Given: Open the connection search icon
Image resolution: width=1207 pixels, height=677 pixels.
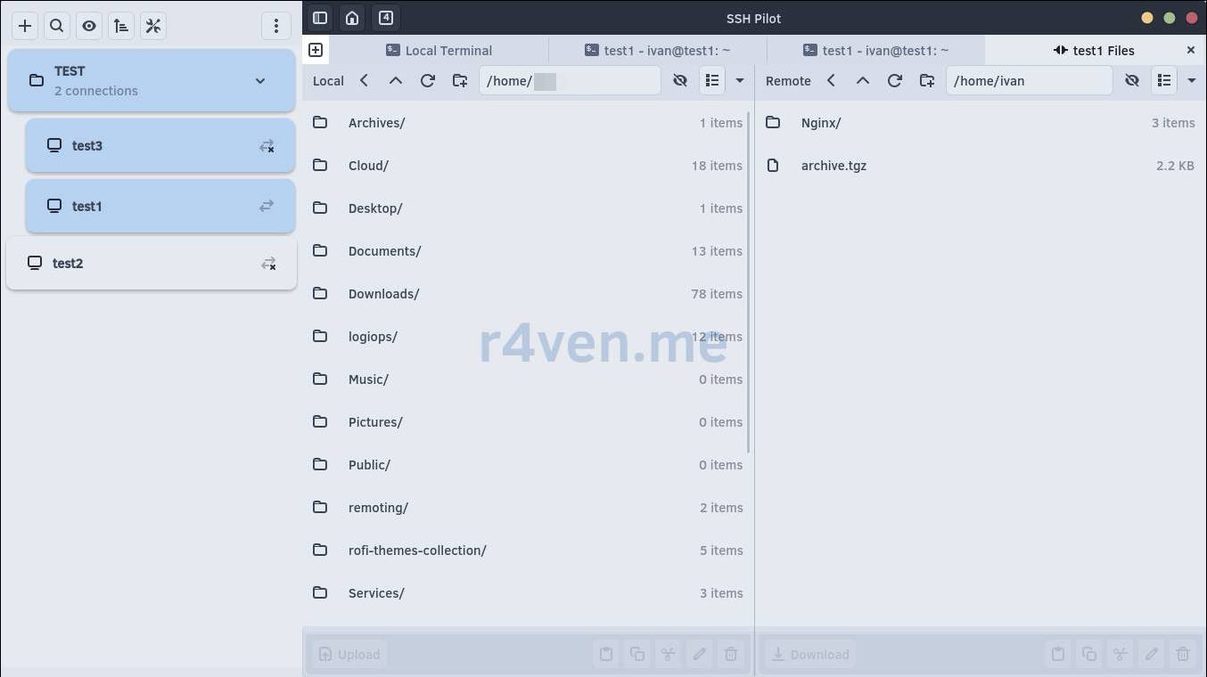Looking at the screenshot, I should tap(57, 26).
